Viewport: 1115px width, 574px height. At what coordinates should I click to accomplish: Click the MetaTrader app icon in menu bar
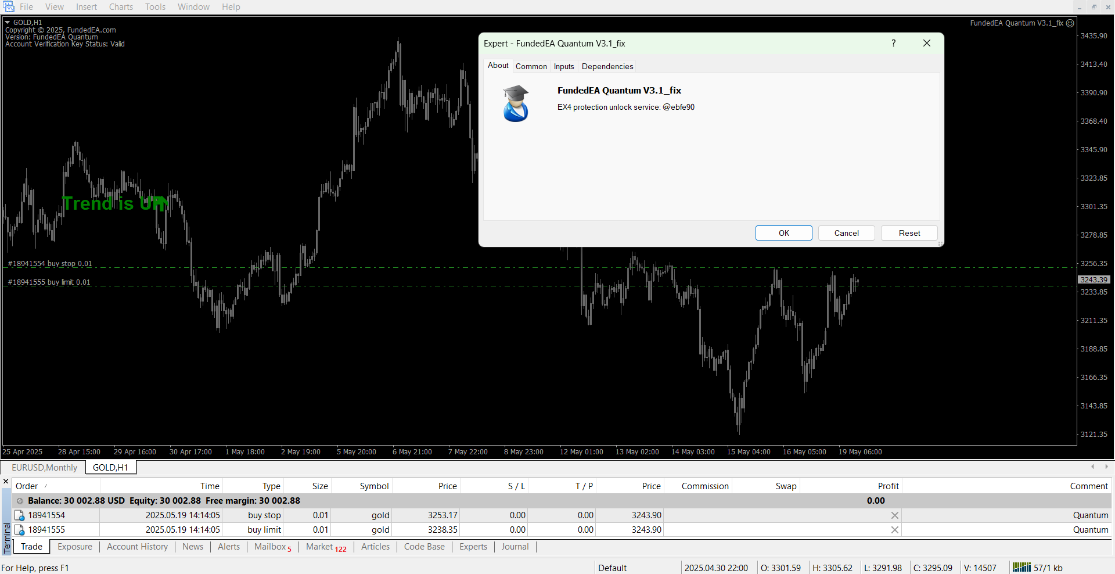pos(9,7)
